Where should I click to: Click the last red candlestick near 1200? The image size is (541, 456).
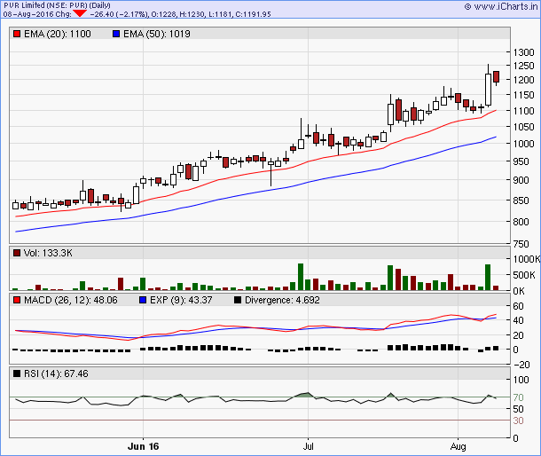496,76
